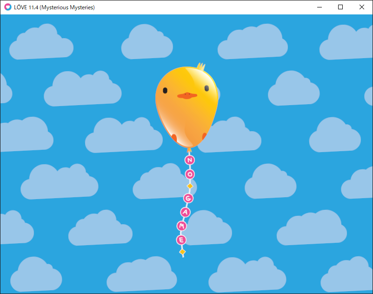The height and width of the screenshot is (294, 373).
Task: Click the duck balloon's orange beak
Action: [x=186, y=95]
